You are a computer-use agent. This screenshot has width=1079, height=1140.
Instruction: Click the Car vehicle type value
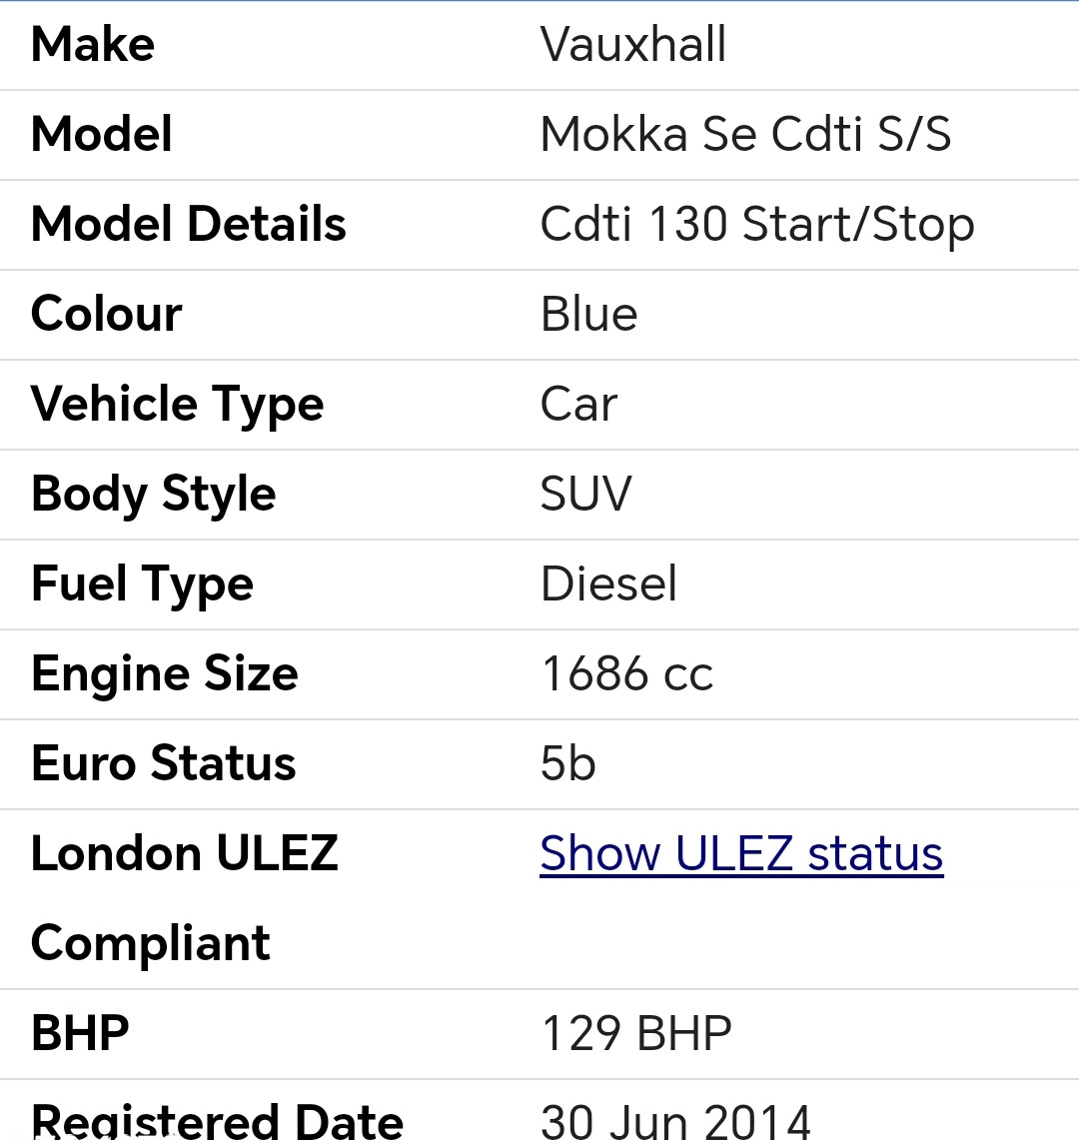[578, 405]
